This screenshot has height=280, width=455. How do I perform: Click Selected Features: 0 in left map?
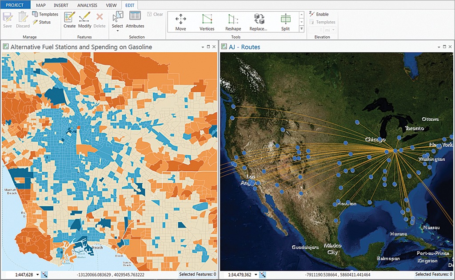198,274
